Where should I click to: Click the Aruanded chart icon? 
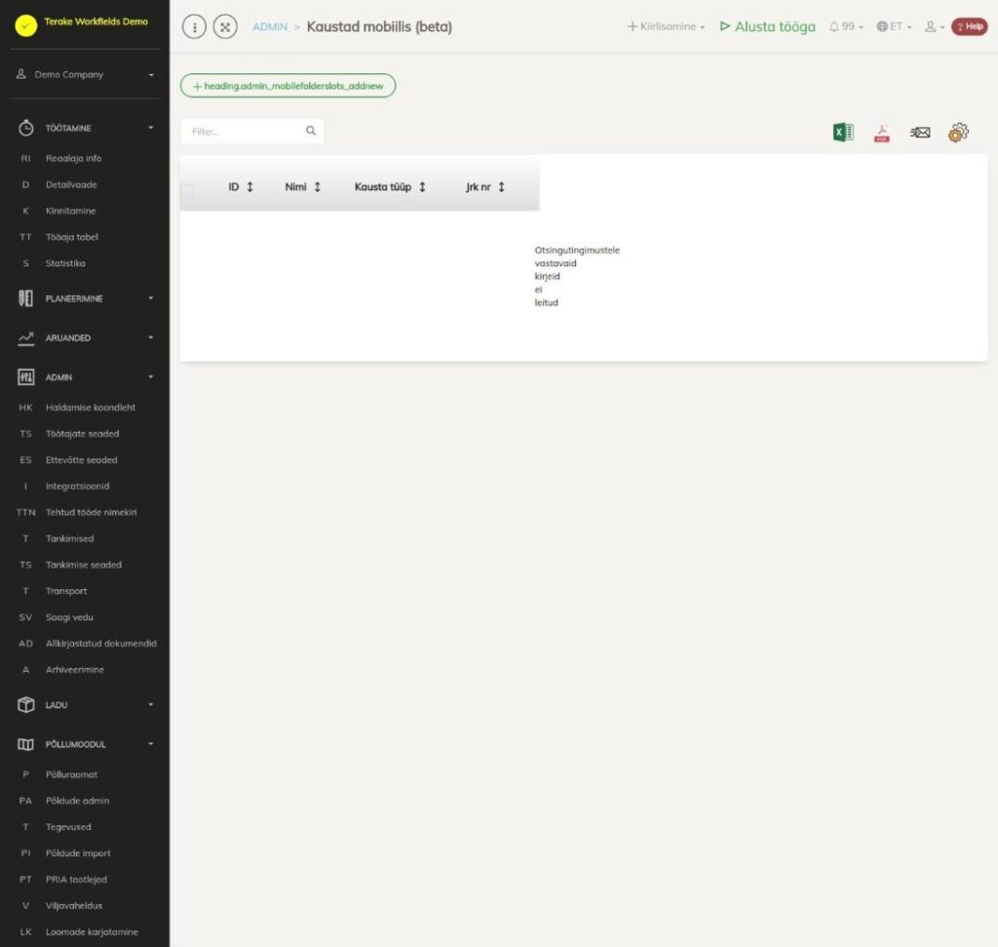(x=25, y=338)
